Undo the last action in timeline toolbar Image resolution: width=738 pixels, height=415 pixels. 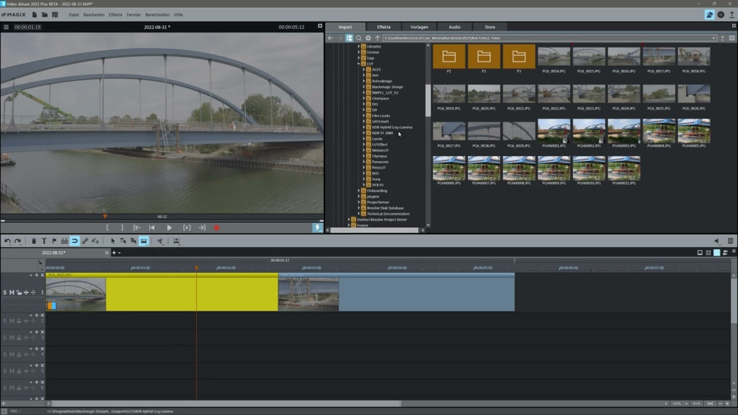7,241
